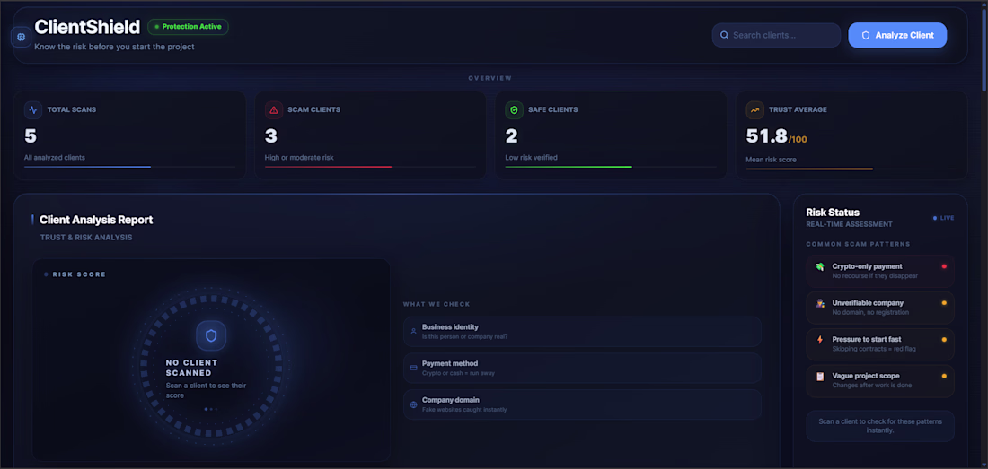Image resolution: width=988 pixels, height=469 pixels.
Task: Open the Trust Average overview card
Action: (x=851, y=135)
